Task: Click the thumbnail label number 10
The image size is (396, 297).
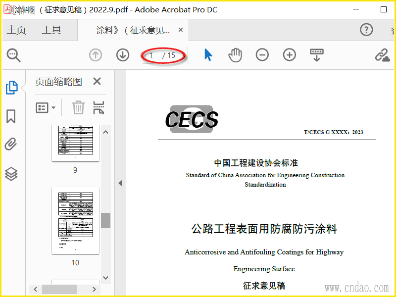Action: (x=75, y=263)
